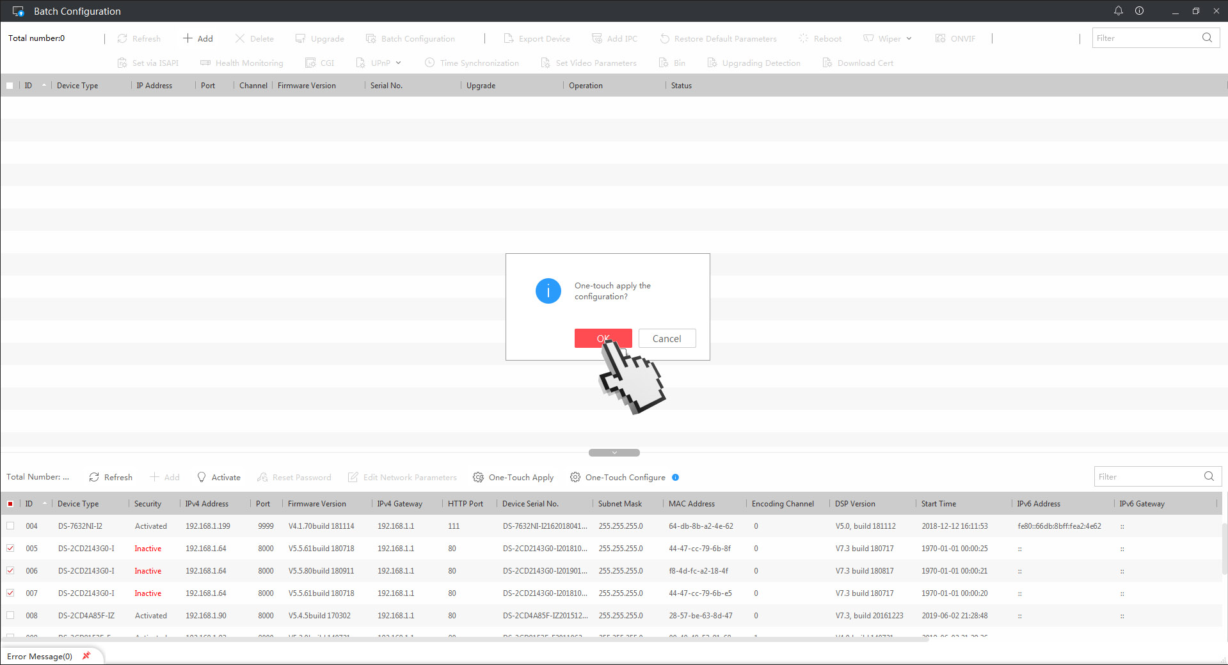The height and width of the screenshot is (665, 1228).
Task: Click the Download Cert icon
Action: click(827, 63)
